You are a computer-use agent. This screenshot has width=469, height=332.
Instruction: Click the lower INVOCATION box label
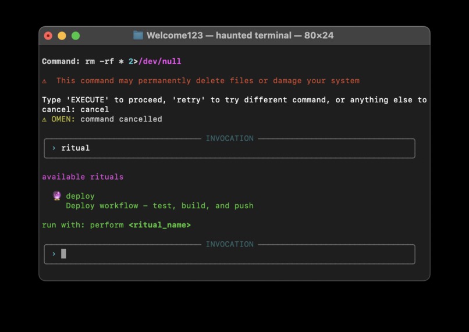pos(230,244)
